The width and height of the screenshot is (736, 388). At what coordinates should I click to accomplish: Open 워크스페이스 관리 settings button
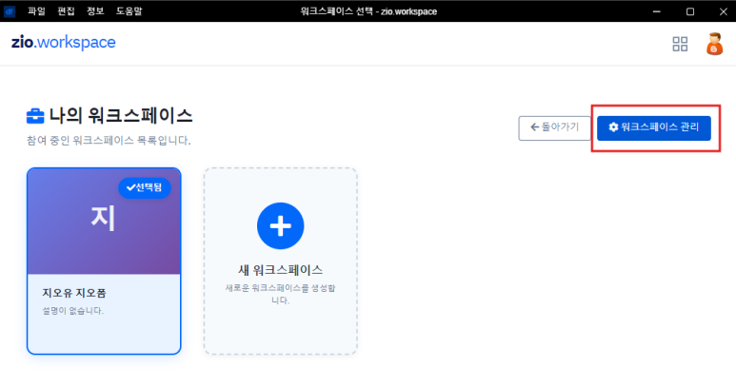point(653,126)
